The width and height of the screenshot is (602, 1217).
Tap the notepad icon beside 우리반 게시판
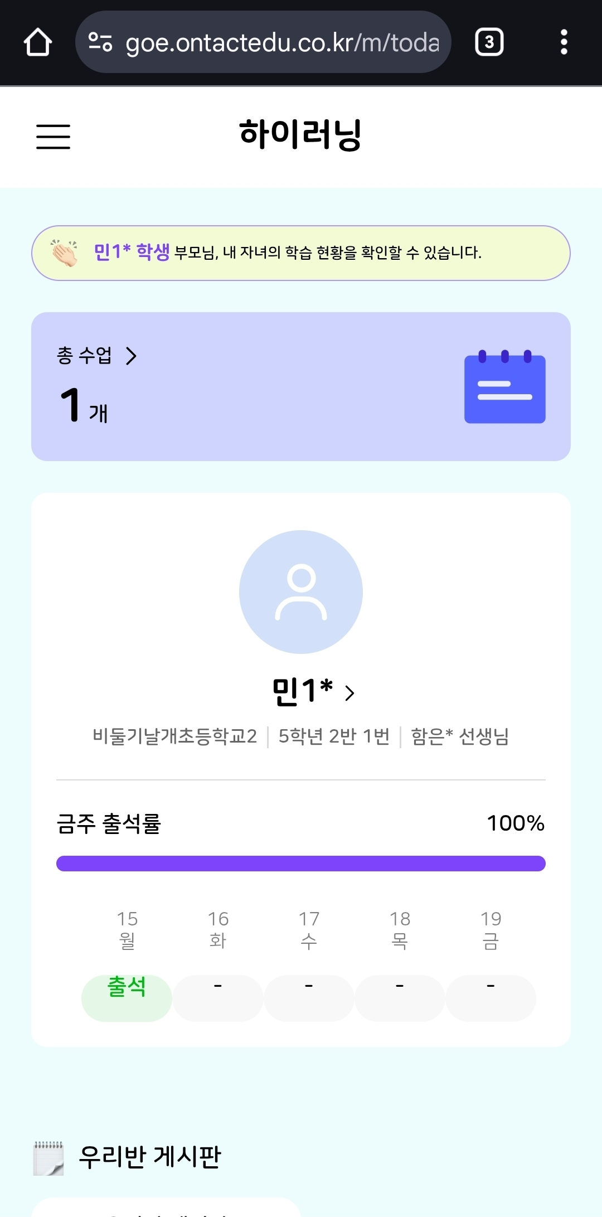(48, 1158)
